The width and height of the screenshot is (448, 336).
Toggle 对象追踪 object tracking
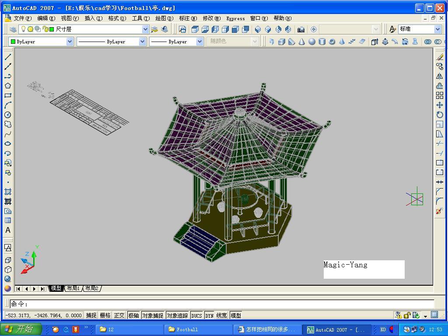[x=178, y=315]
